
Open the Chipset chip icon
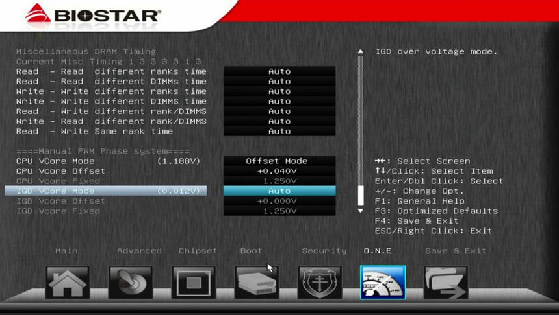[194, 283]
